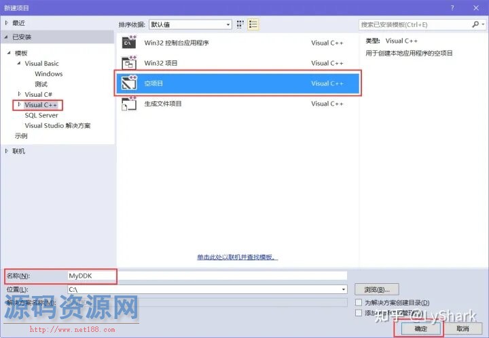Click the 取消 button
489x338 pixels.
[463, 329]
